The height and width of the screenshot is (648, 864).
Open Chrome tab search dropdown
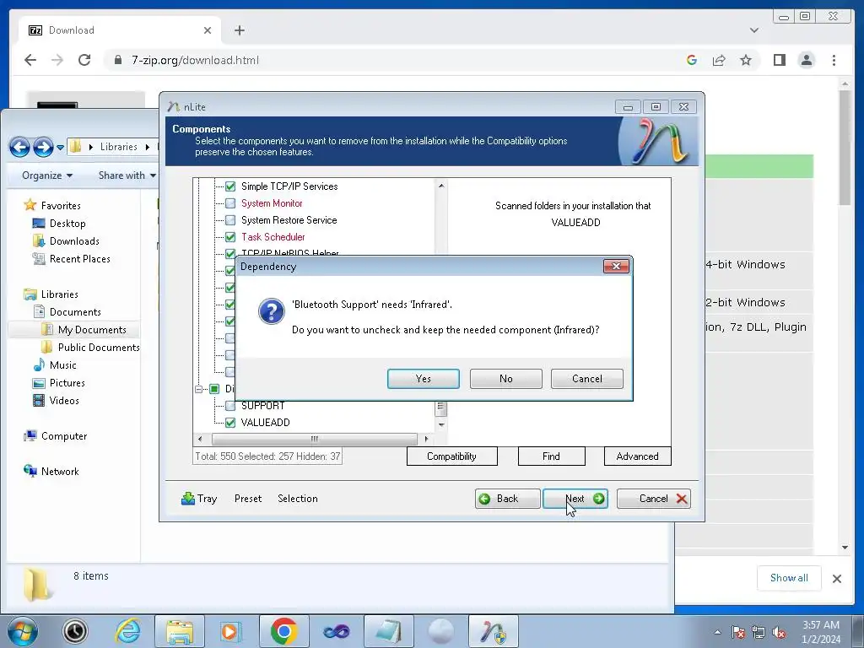[754, 30]
